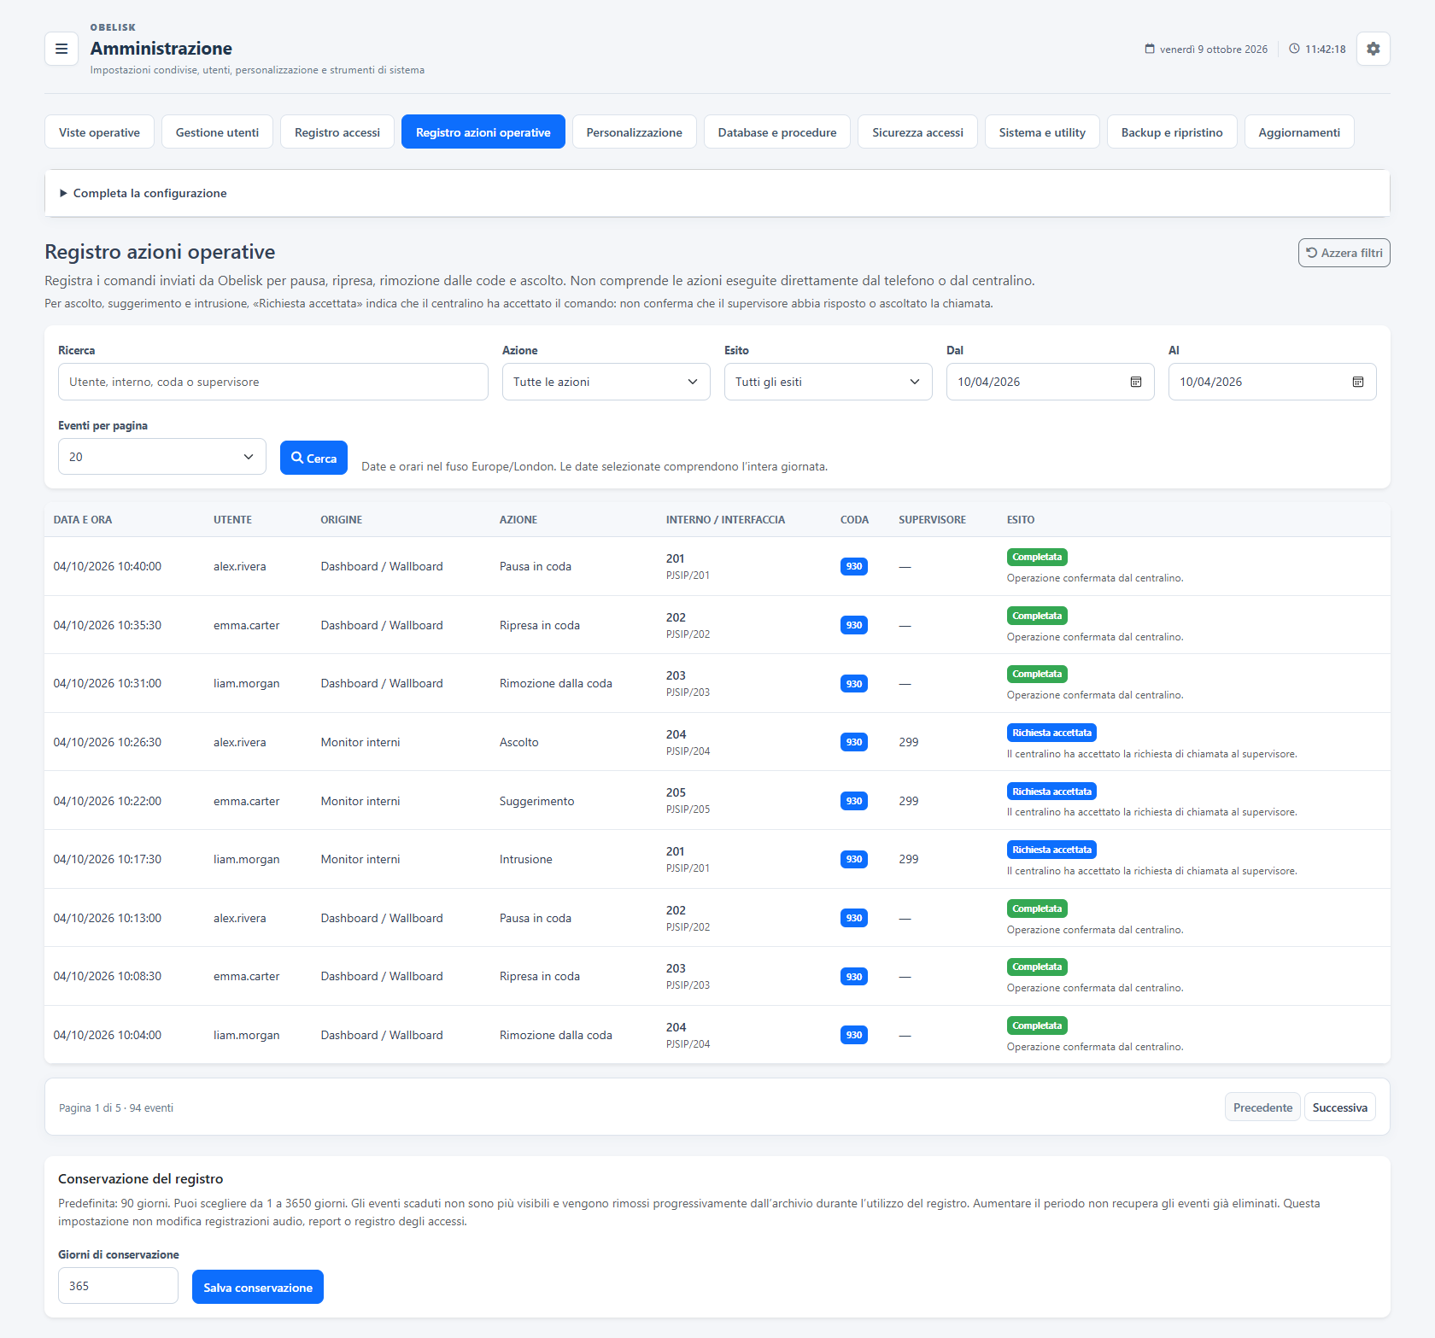Open the Gestione utenti tab
This screenshot has width=1435, height=1338.
coord(217,131)
